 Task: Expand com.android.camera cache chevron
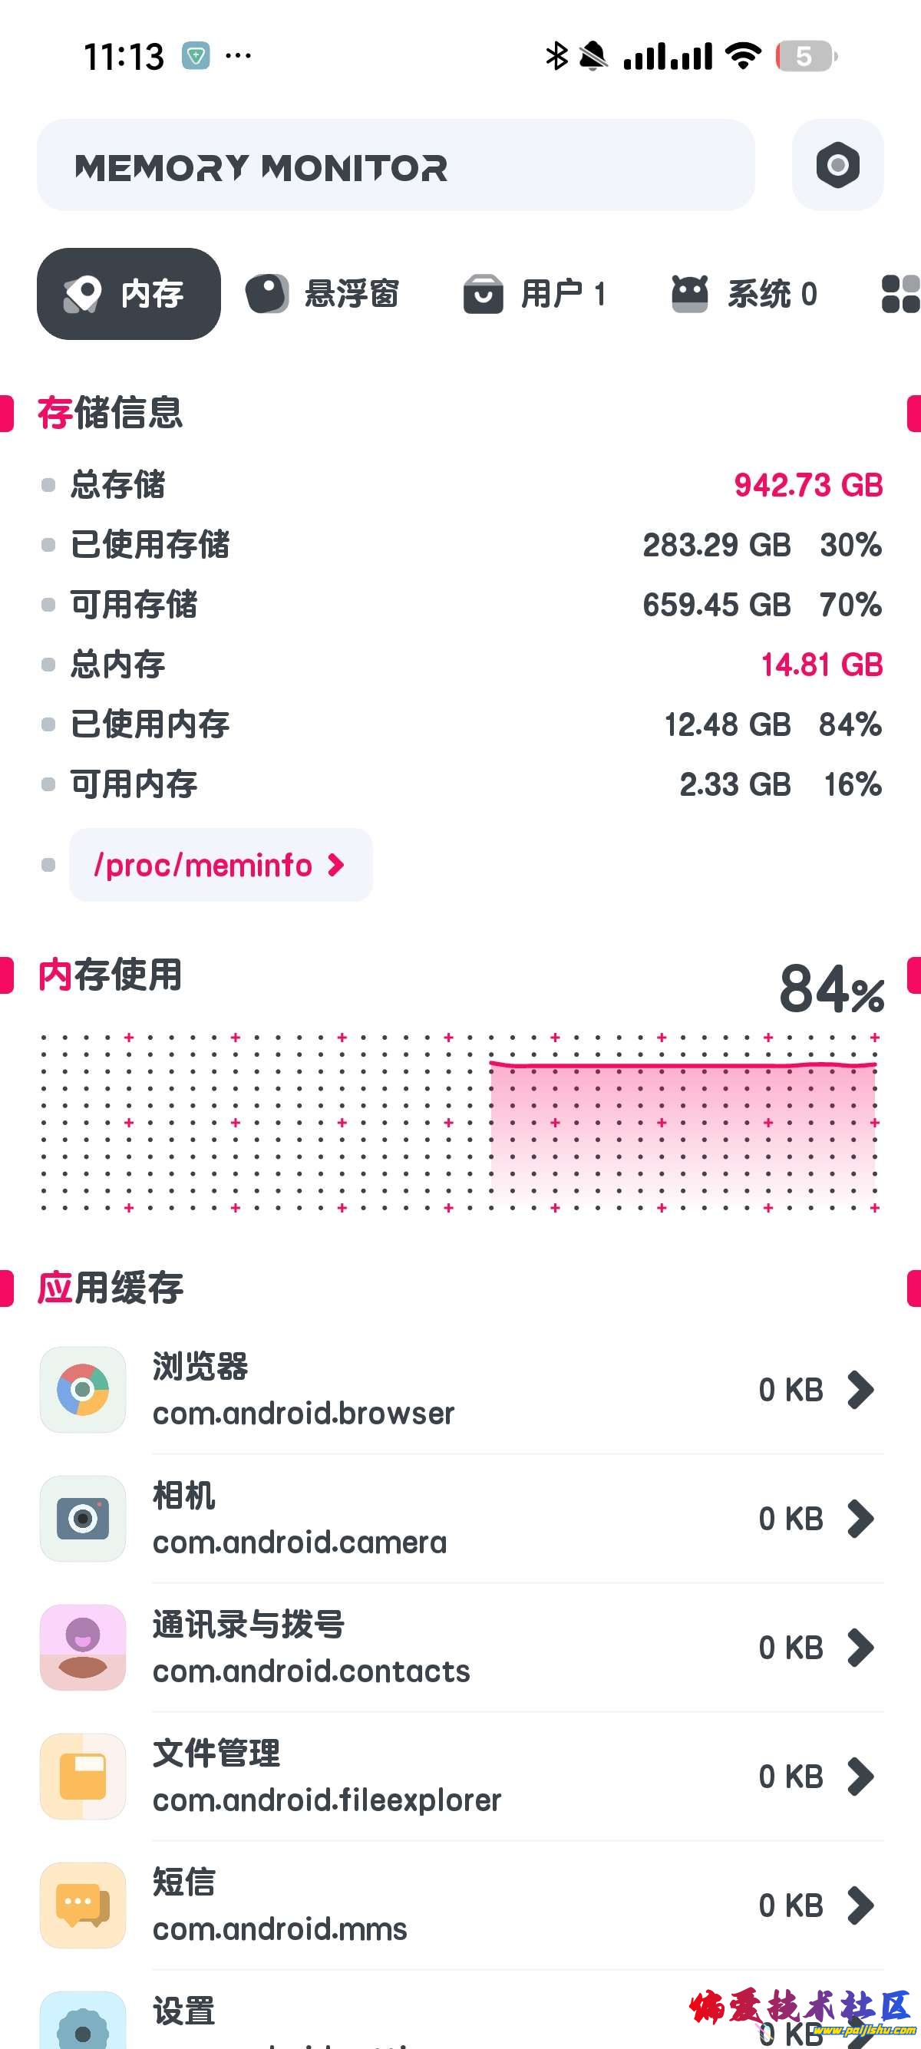(860, 1519)
